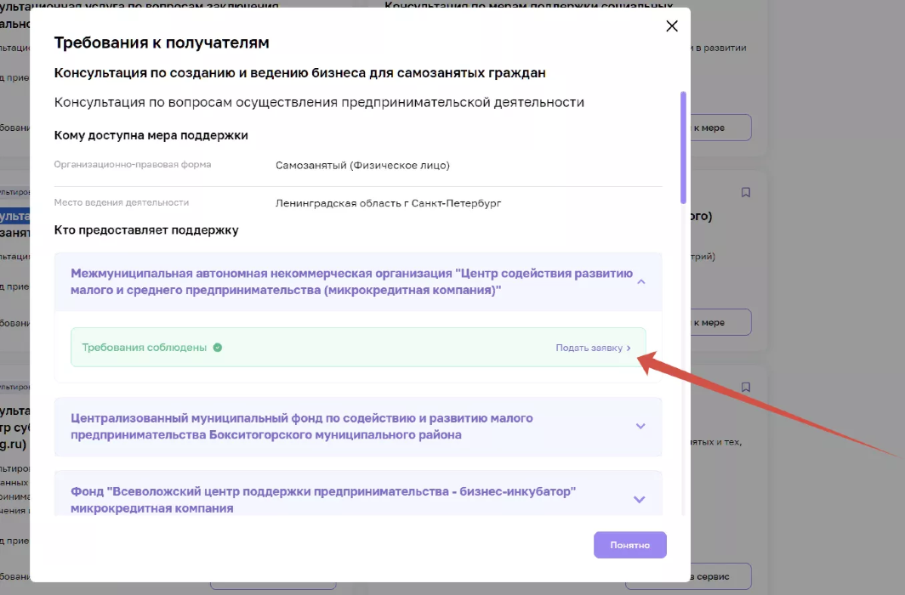Click bookmark icon on the upper background card
Screen dimensions: 905x595
click(746, 192)
